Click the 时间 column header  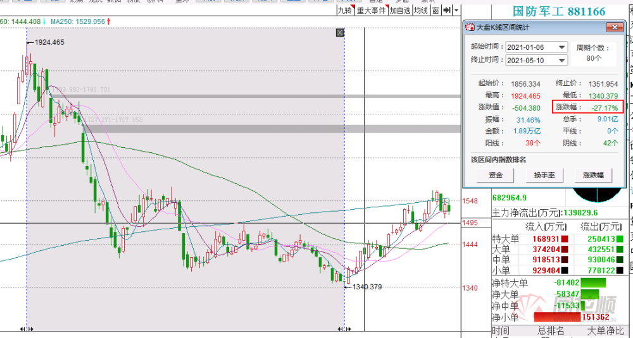click(501, 331)
